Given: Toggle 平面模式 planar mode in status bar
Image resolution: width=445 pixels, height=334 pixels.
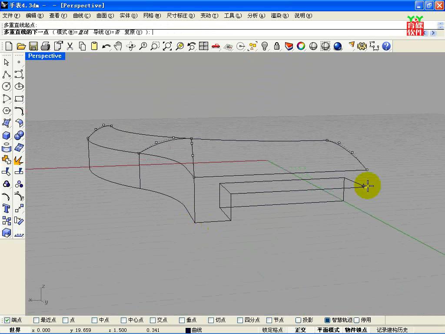Looking at the screenshot, I should coord(328,330).
